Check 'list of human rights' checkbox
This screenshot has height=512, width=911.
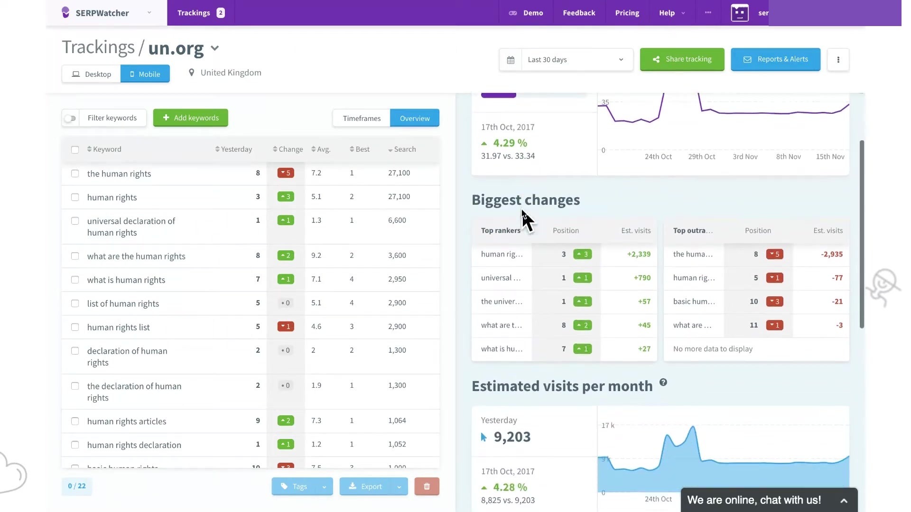pyautogui.click(x=75, y=303)
